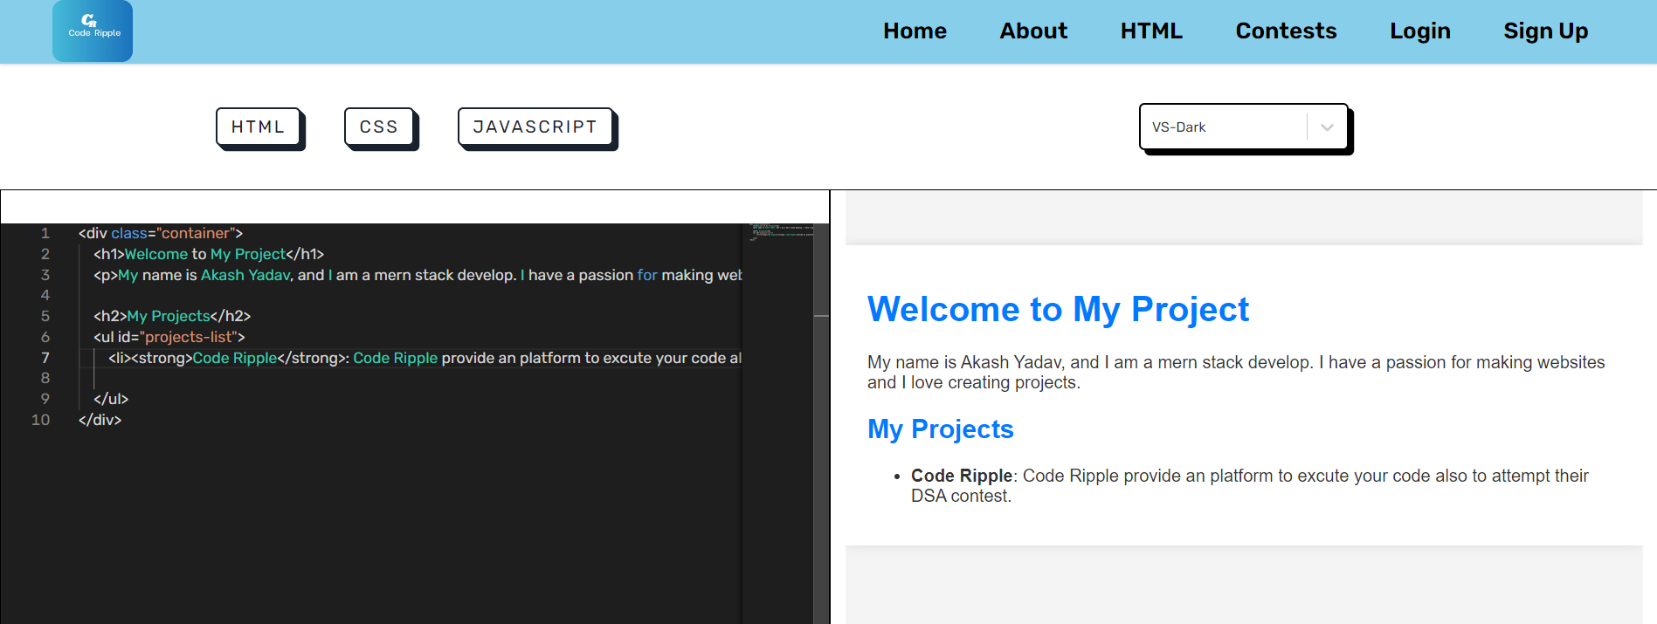The width and height of the screenshot is (1657, 624).
Task: Click the 'Welcome to My Project' preview heading
Action: [1058, 310]
